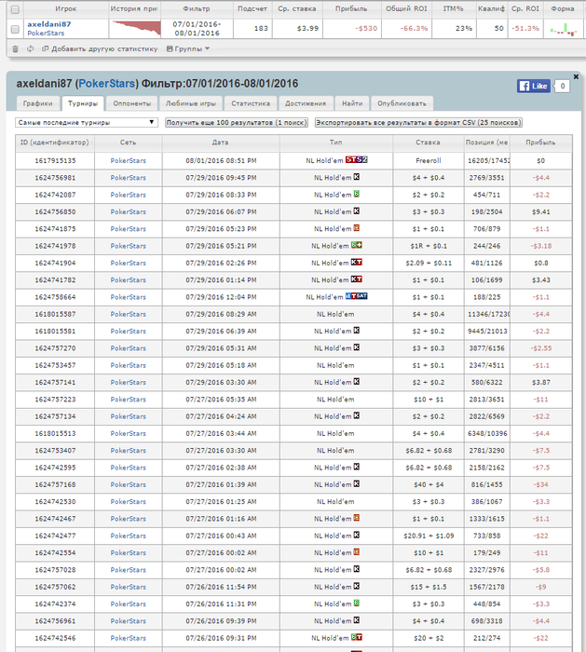
Task: Switch to the Статистика tab
Action: pos(251,103)
